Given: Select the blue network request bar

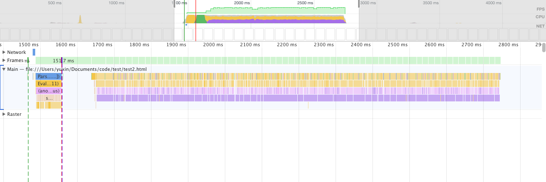Looking at the screenshot, I should (x=34, y=52).
